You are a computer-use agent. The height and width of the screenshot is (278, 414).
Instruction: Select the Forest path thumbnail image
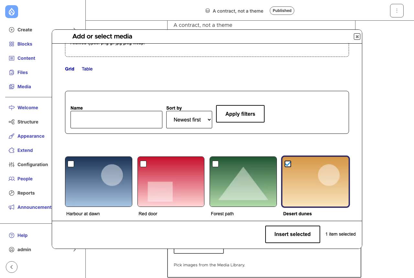coord(243,182)
